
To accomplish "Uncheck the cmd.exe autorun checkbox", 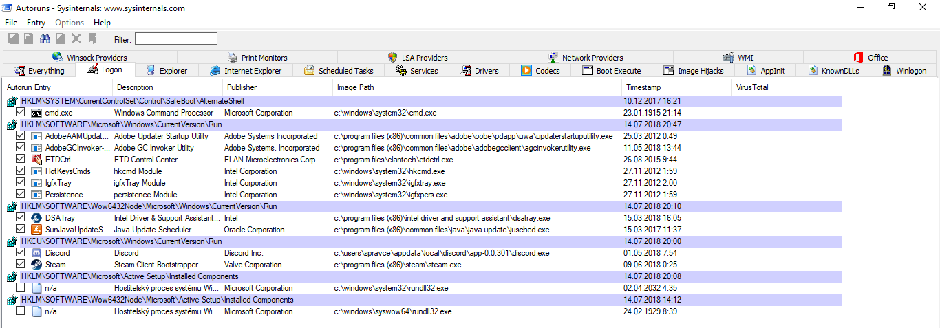I will click(x=21, y=113).
